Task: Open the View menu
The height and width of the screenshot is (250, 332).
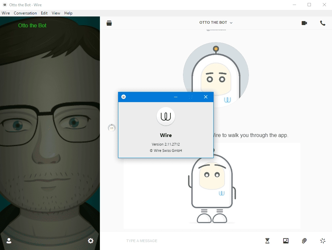Action: [56, 13]
